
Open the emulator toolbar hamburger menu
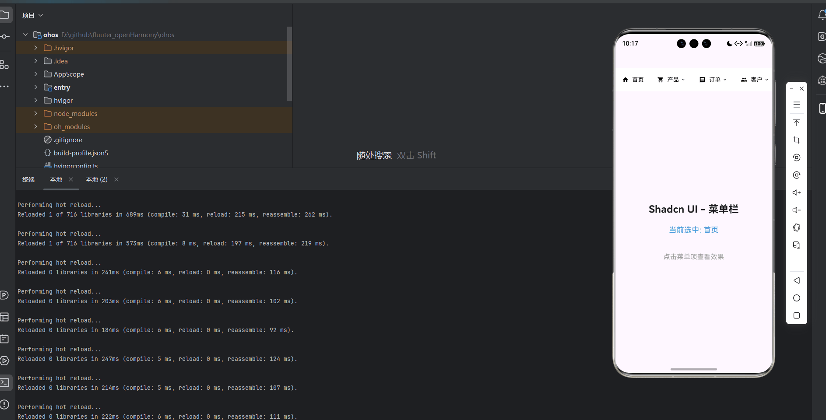[x=797, y=105]
